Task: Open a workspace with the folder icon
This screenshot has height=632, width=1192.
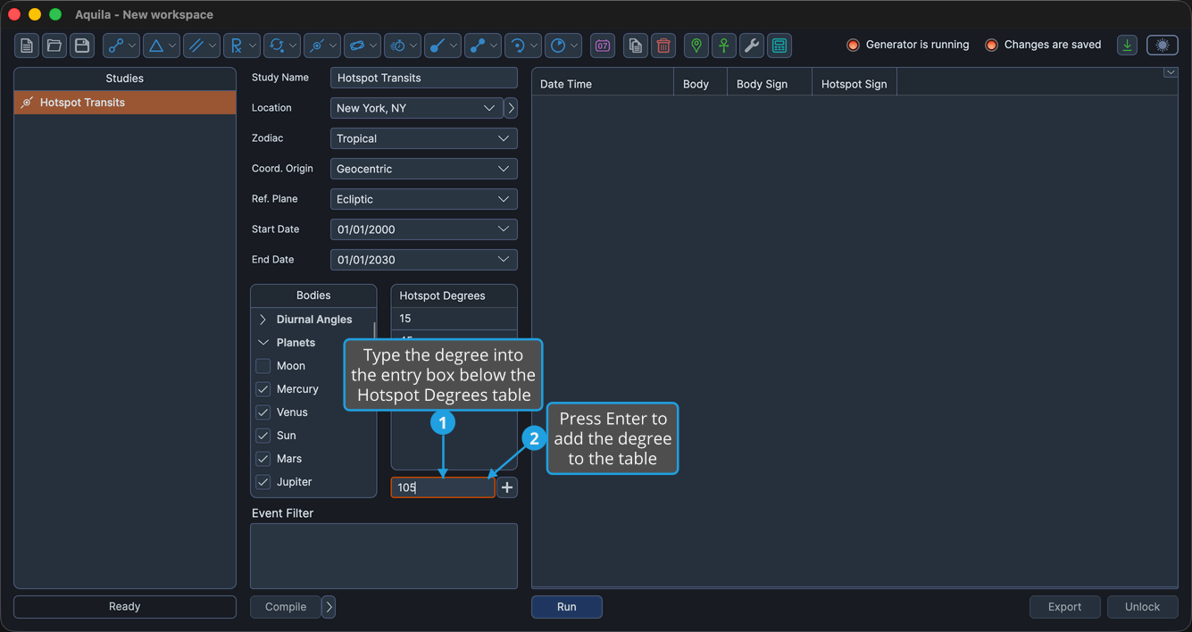Action: (x=54, y=46)
